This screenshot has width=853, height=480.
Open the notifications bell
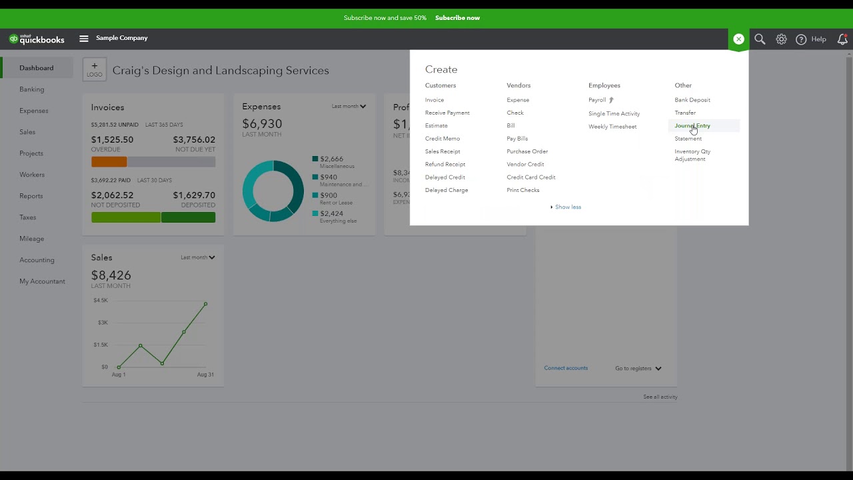(x=842, y=39)
